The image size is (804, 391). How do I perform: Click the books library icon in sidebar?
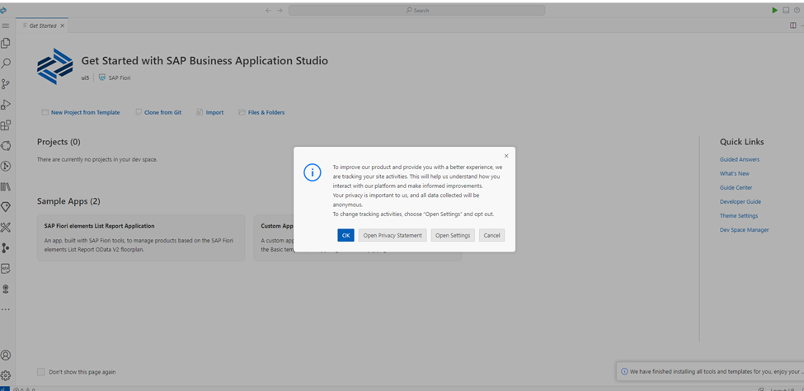[x=6, y=186]
